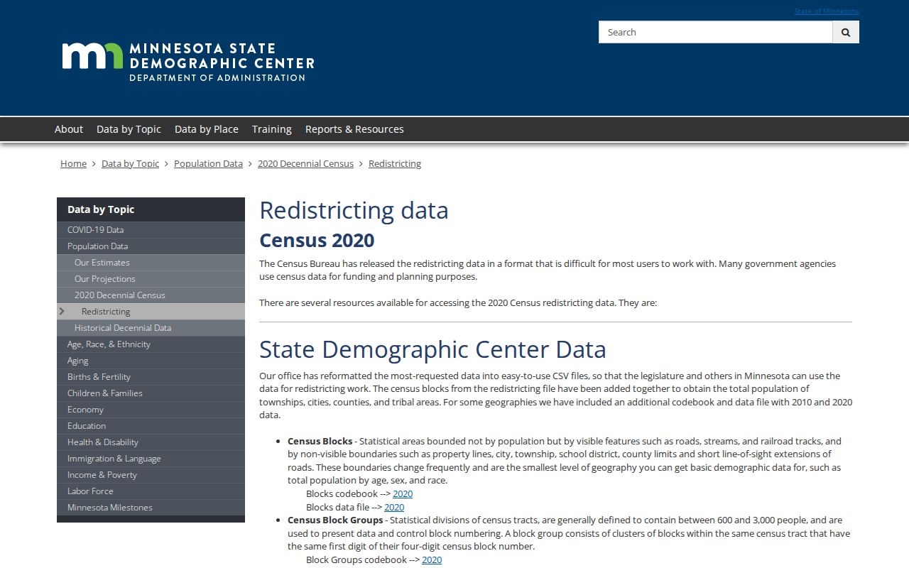Open the Block Groups codebook 2020 link
The width and height of the screenshot is (909, 568).
pos(432,560)
